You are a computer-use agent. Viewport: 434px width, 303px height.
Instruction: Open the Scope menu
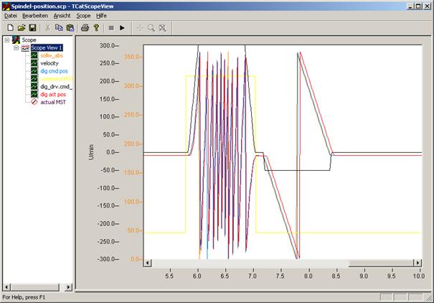pyautogui.click(x=84, y=14)
